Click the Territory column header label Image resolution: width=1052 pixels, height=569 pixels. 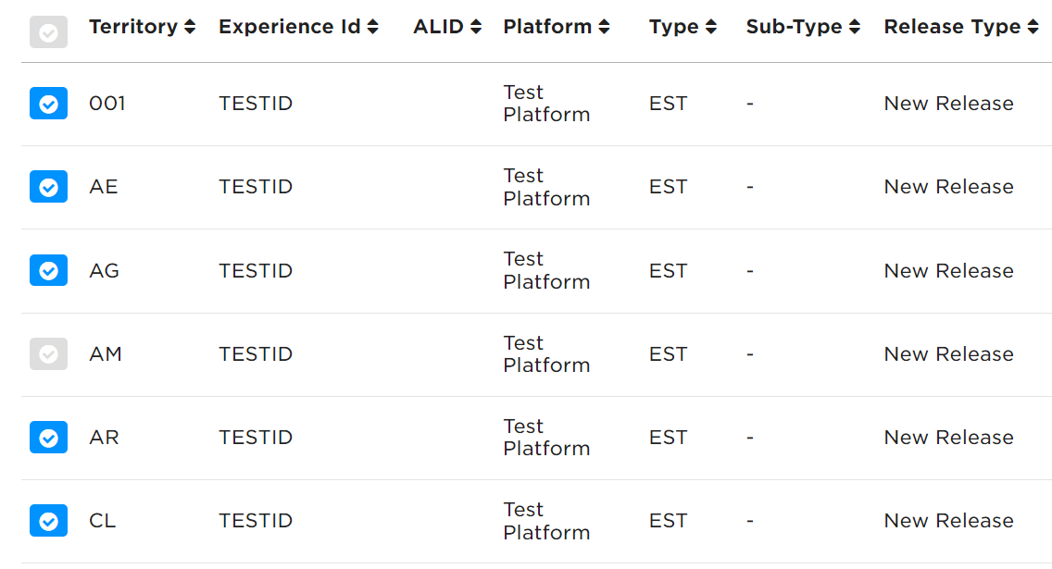pos(132,27)
